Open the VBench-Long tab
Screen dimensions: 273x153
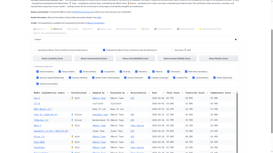(x=104, y=29)
